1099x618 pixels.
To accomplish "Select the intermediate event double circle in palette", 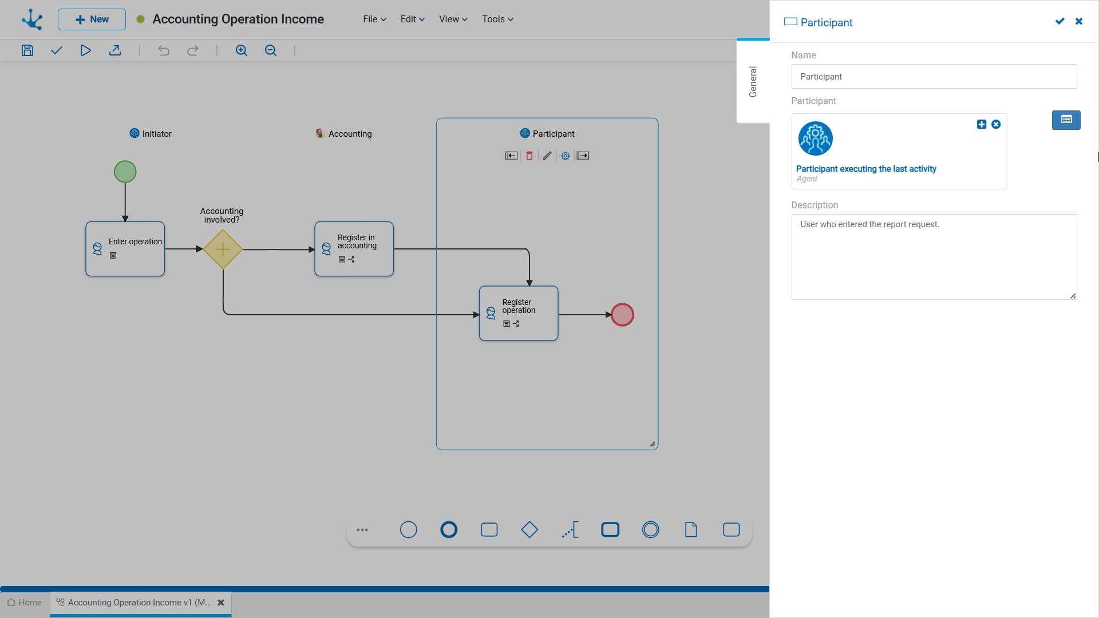I will pos(651,530).
